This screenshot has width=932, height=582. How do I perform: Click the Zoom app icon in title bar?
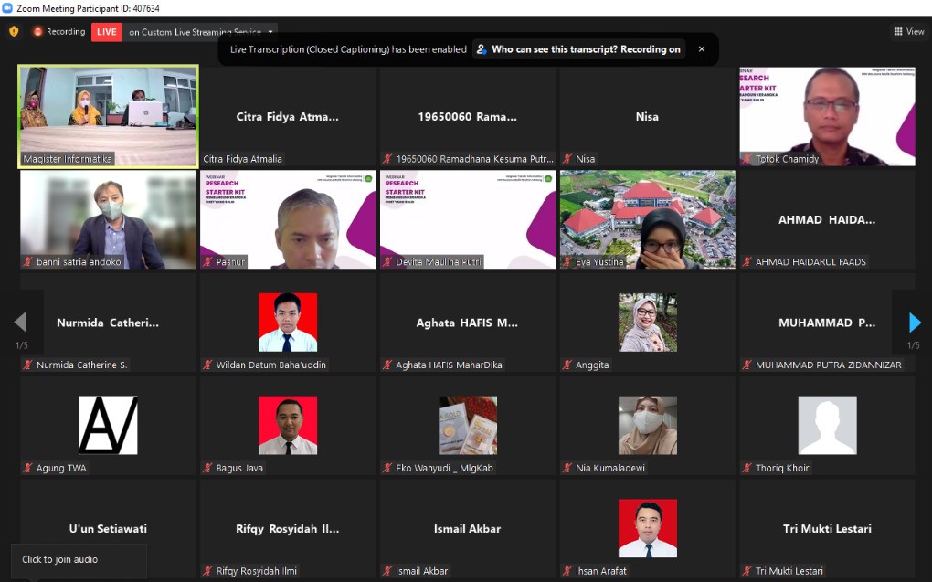coord(7,7)
